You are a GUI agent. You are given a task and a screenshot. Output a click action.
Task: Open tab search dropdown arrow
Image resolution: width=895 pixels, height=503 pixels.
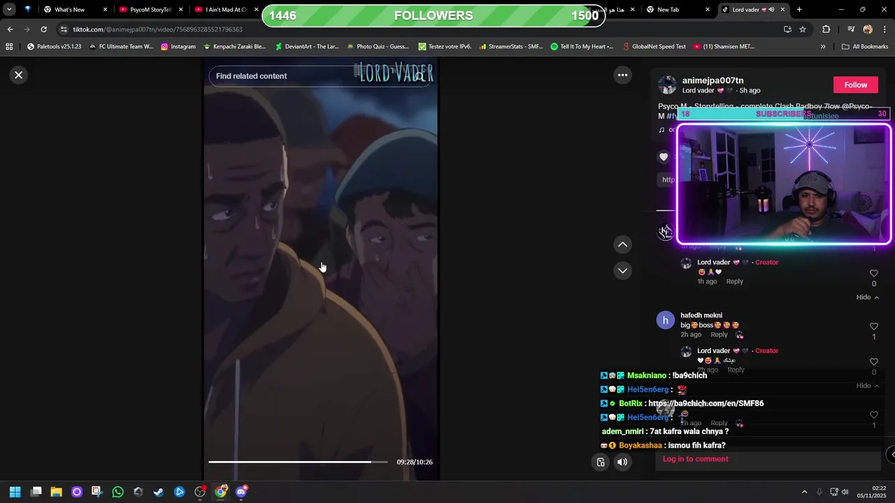click(9, 10)
